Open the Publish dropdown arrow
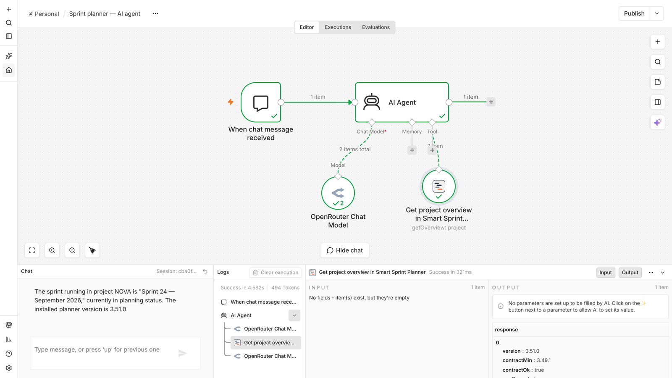 [x=657, y=13]
